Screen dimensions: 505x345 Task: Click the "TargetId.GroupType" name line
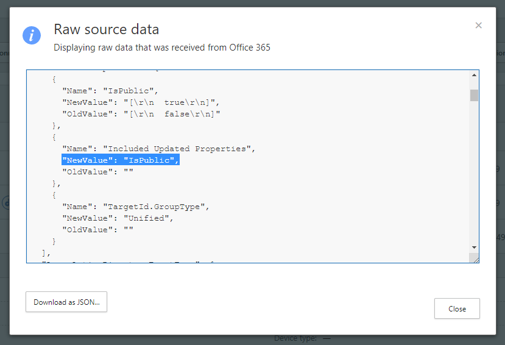click(x=135, y=207)
